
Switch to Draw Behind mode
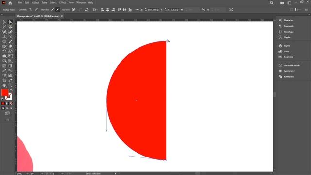[7, 108]
